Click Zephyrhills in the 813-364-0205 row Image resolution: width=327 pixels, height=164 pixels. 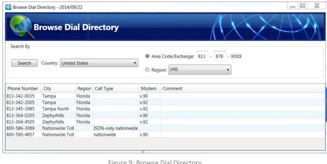53,115
